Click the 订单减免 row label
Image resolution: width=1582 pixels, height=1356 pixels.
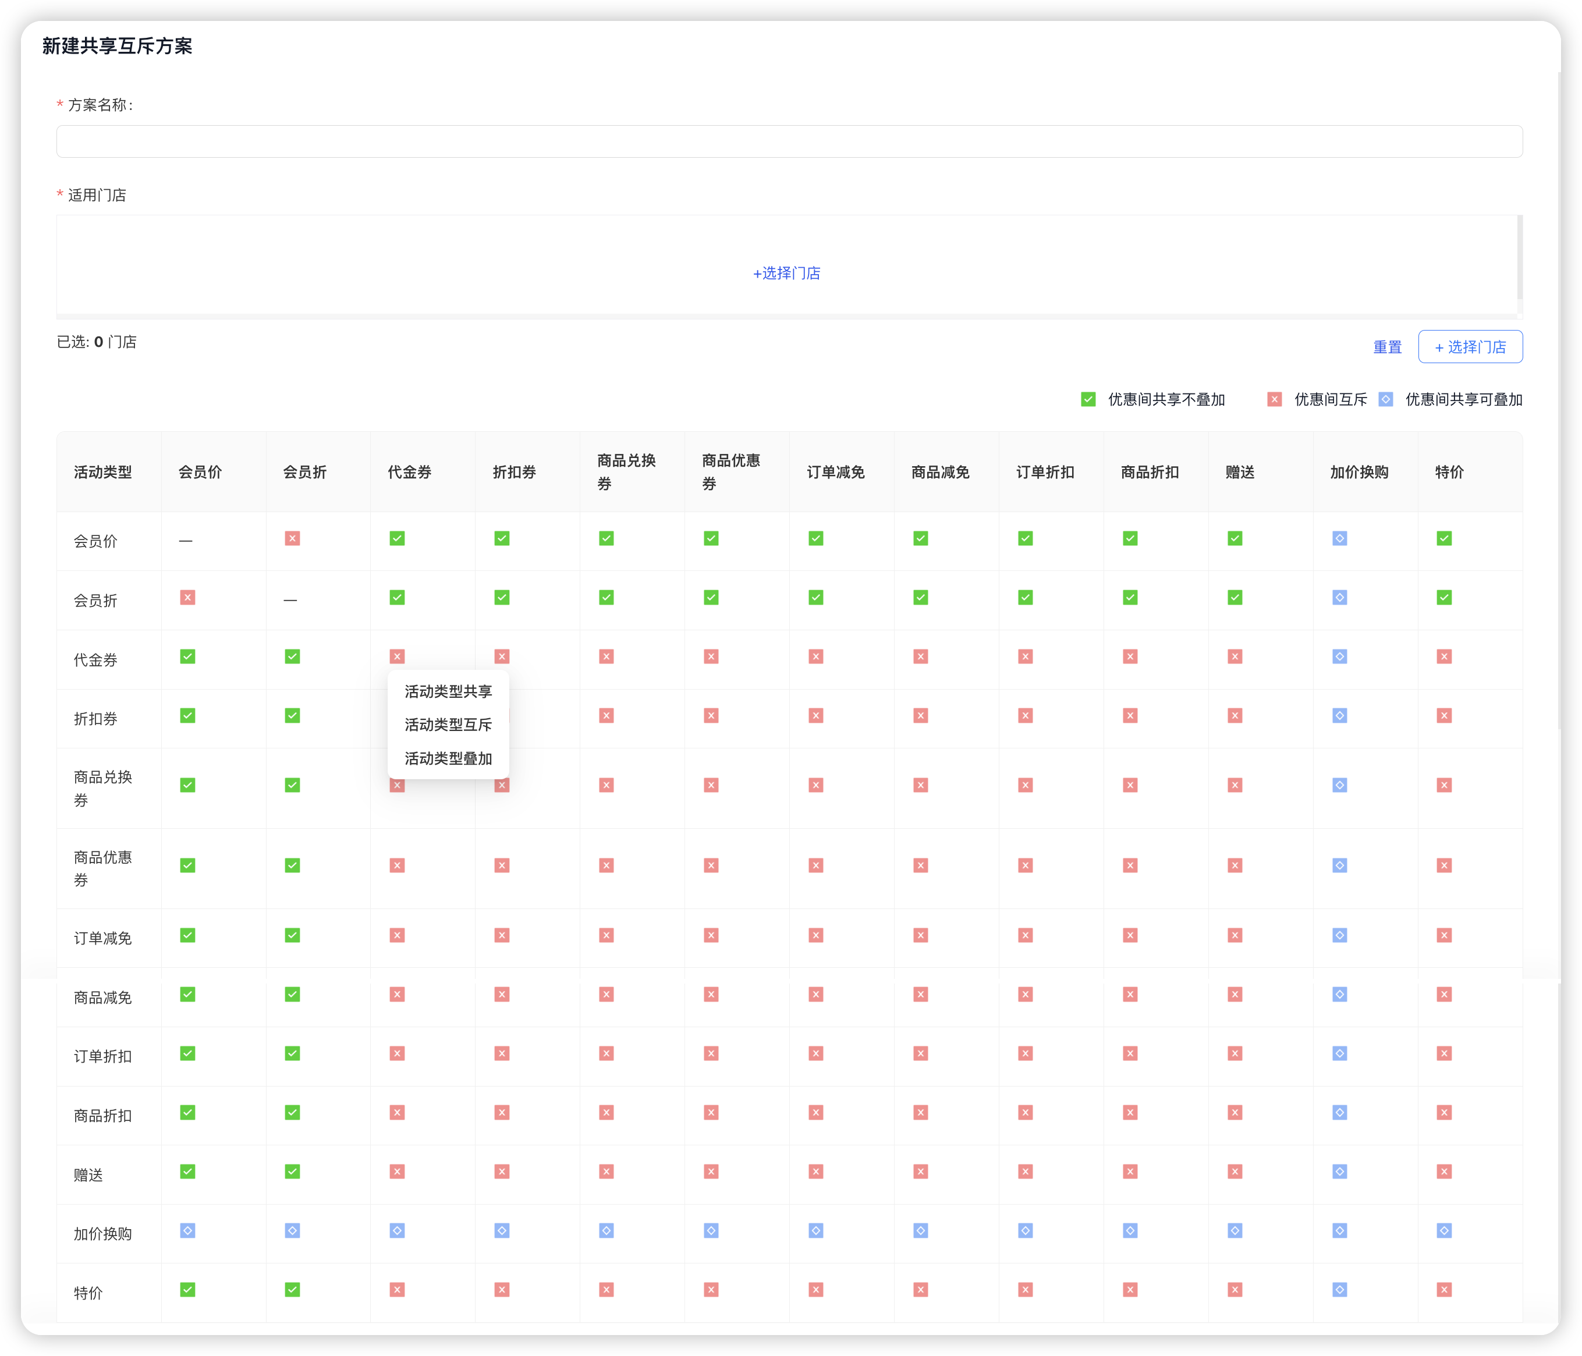pyautogui.click(x=102, y=938)
